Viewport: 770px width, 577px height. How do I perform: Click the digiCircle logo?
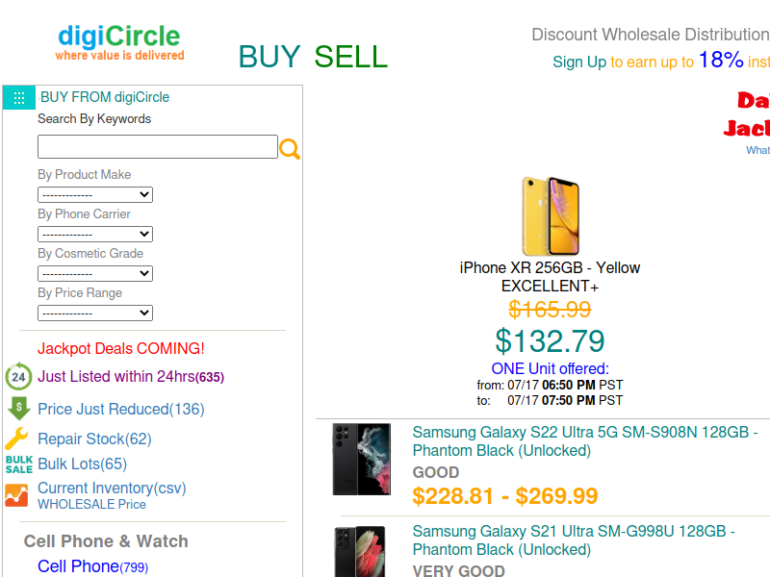(119, 42)
